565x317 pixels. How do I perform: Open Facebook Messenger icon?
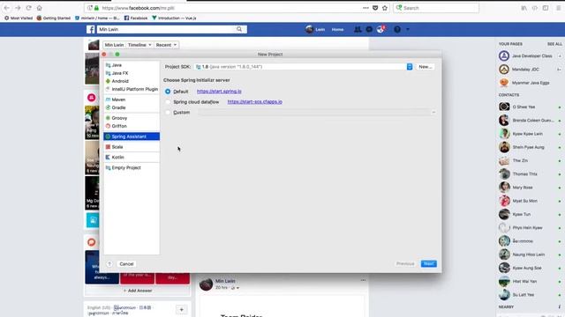point(369,29)
